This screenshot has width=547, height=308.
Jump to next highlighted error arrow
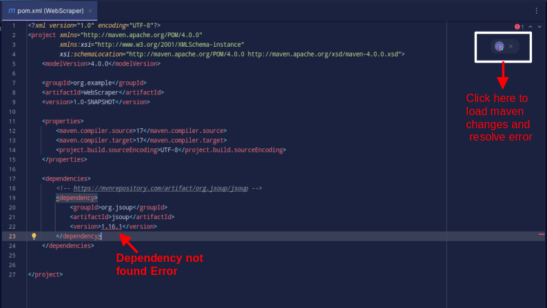pyautogui.click(x=539, y=27)
